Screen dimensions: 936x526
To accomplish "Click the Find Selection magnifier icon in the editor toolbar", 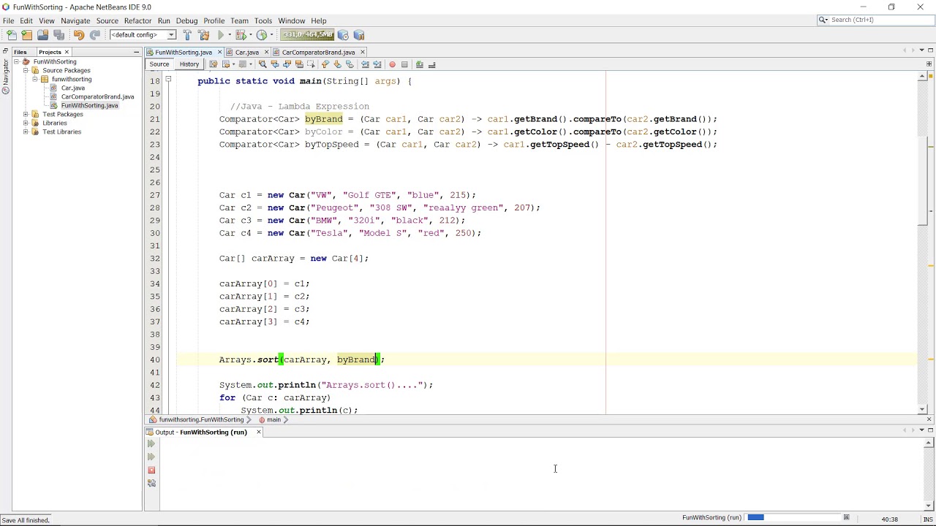I will tap(263, 64).
